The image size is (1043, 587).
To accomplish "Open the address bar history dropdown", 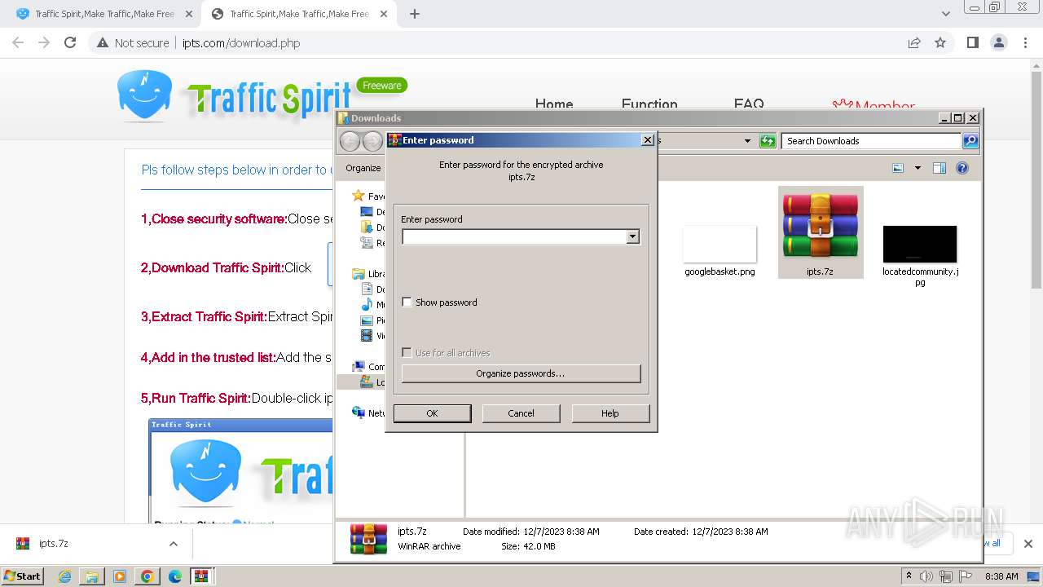I will 747,141.
